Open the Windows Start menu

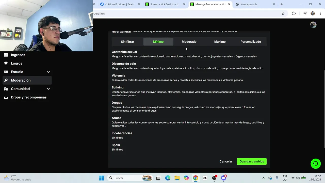click(x=101, y=178)
